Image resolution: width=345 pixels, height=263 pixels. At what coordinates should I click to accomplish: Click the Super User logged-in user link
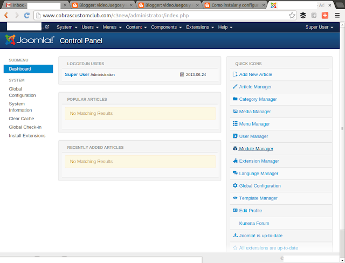pos(77,74)
